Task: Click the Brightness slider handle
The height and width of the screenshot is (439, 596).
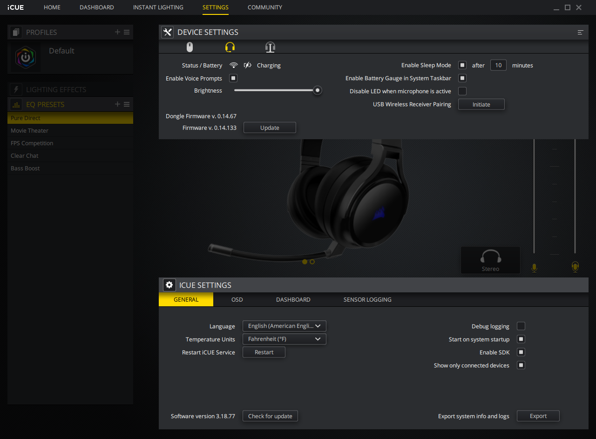Action: pyautogui.click(x=318, y=90)
